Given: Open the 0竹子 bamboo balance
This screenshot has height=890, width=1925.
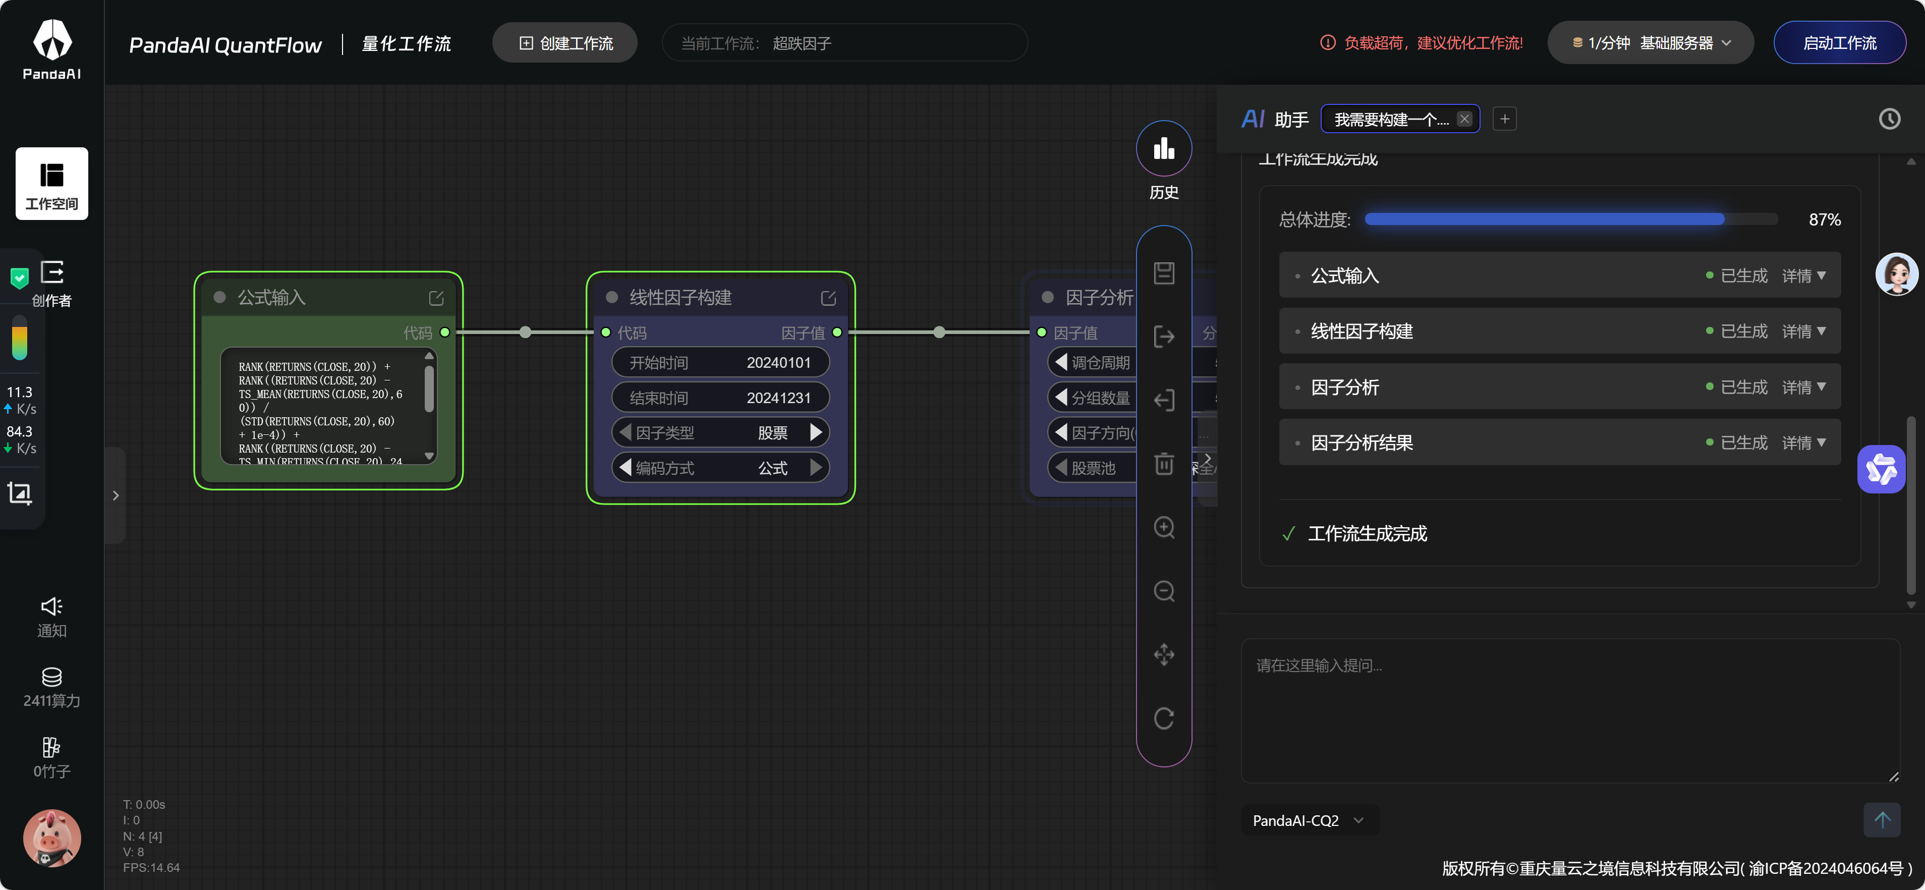Looking at the screenshot, I should pyautogui.click(x=51, y=758).
